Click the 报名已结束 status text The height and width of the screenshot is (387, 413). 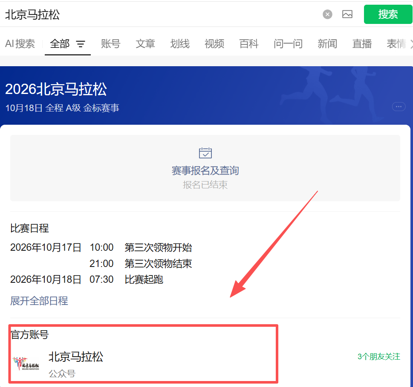pyautogui.click(x=205, y=185)
